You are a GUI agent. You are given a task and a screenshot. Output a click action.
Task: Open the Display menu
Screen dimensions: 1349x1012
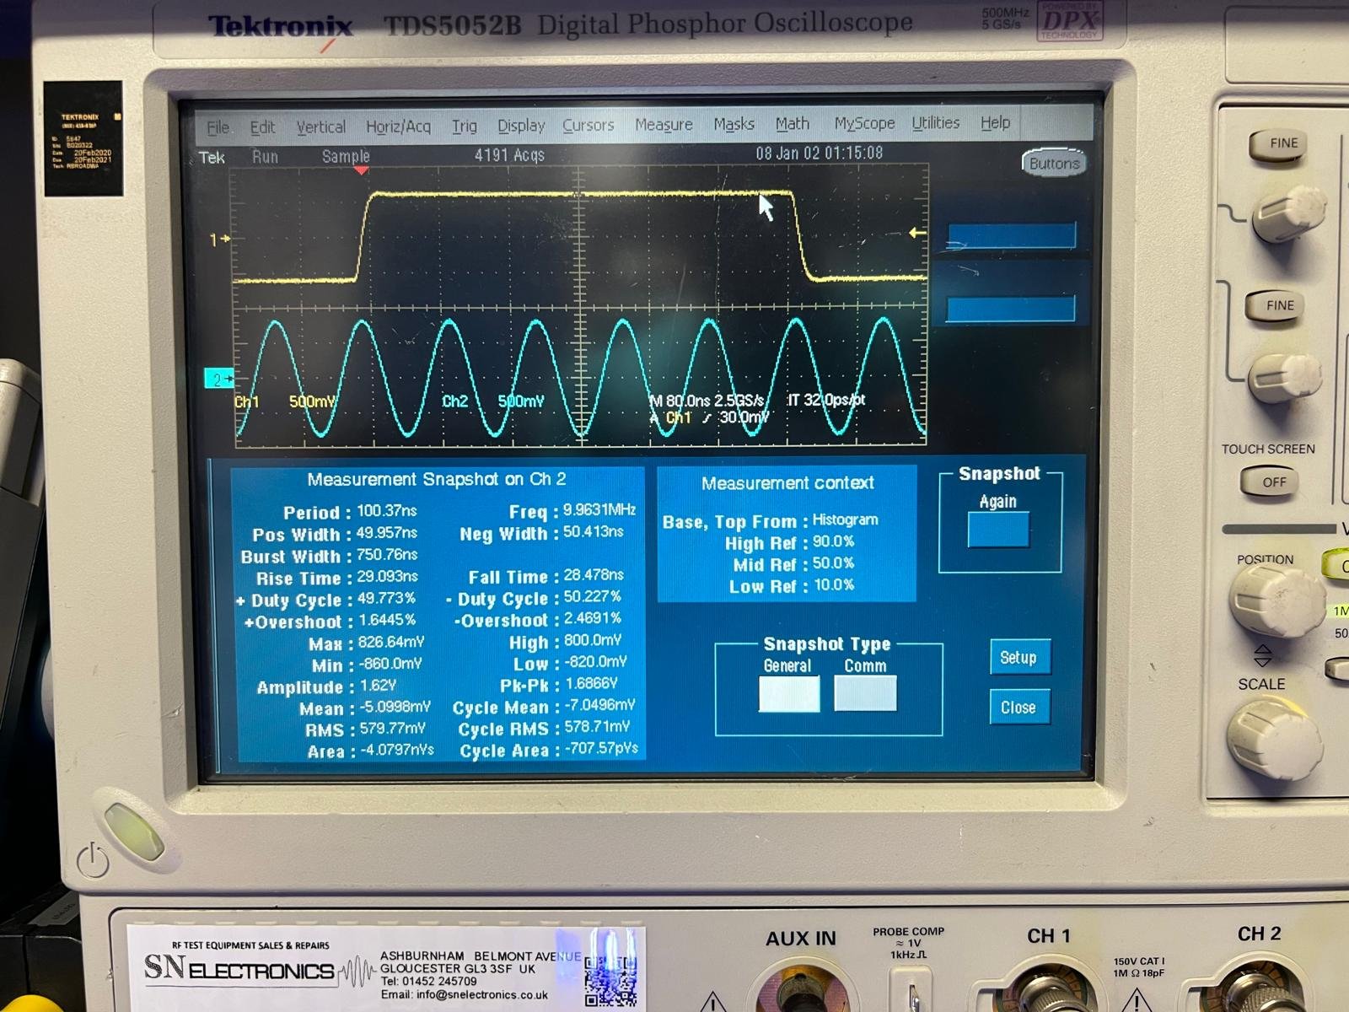point(520,126)
